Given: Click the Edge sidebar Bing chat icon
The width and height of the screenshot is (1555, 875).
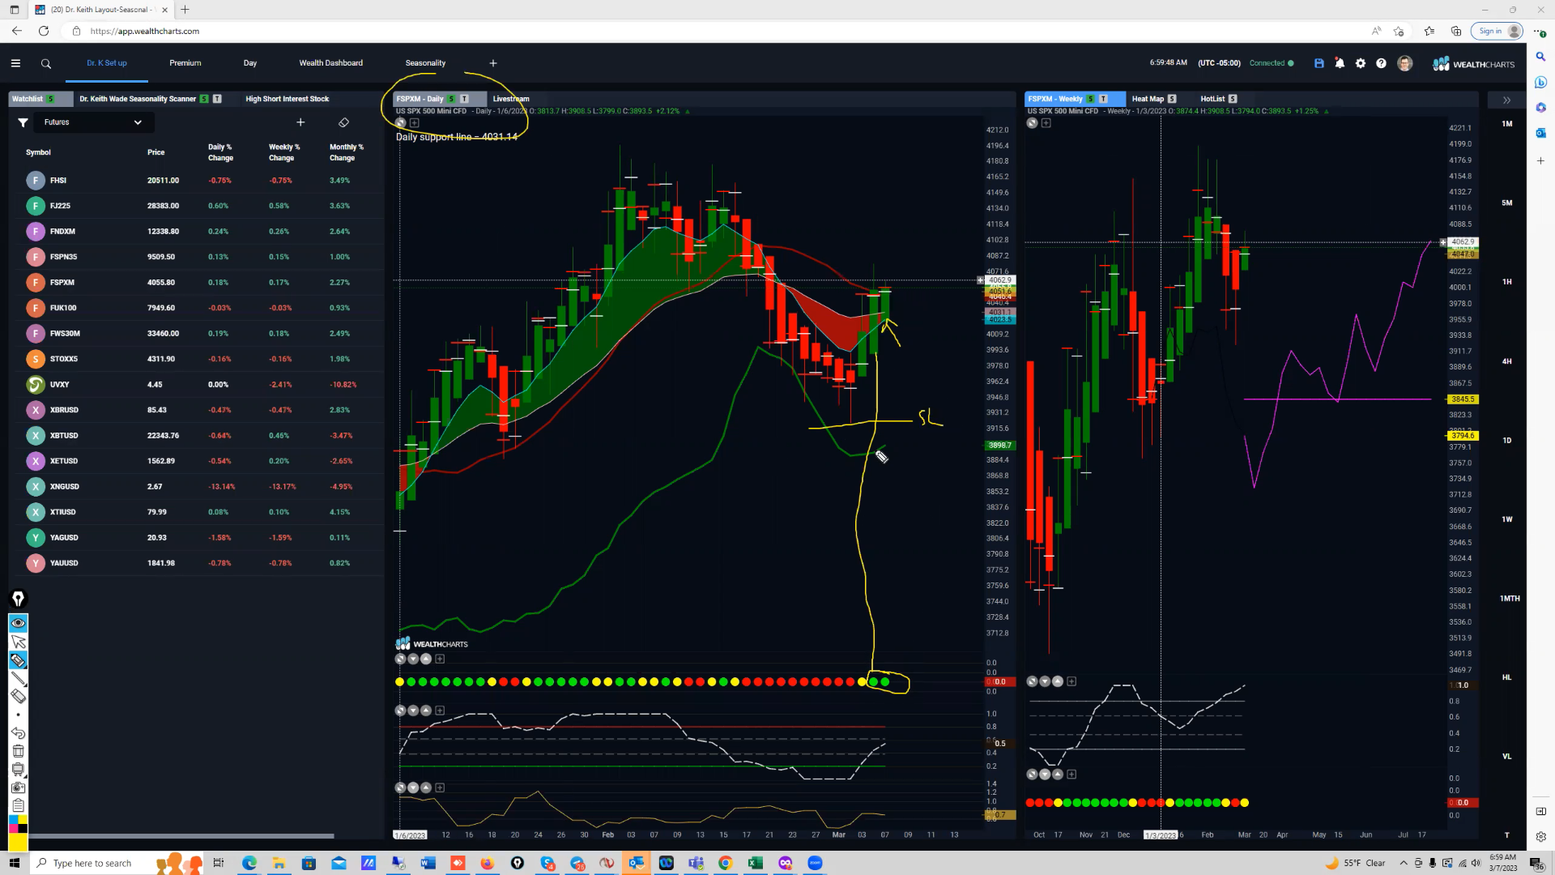Looking at the screenshot, I should [x=1540, y=83].
